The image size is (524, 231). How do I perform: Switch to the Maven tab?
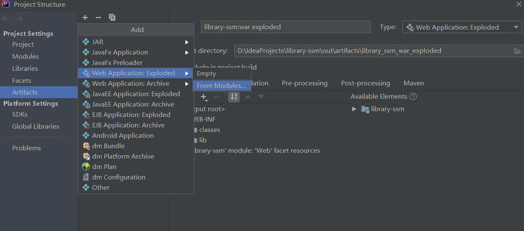click(x=414, y=83)
